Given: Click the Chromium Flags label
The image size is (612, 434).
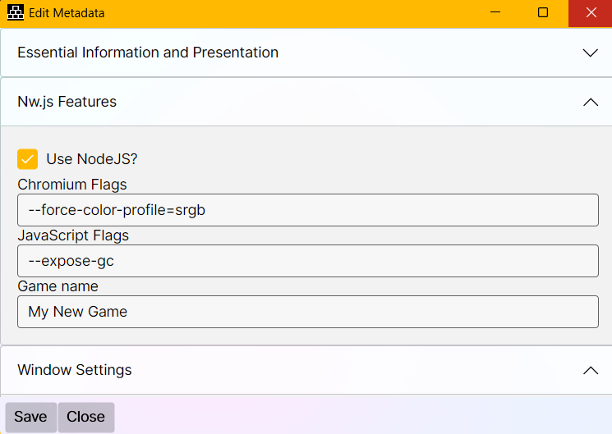Looking at the screenshot, I should tap(72, 185).
